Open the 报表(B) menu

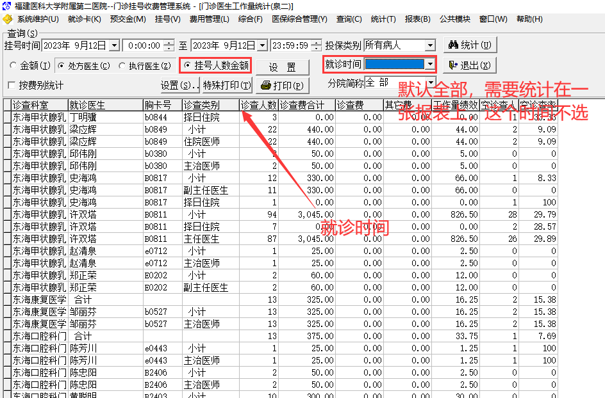tap(417, 19)
